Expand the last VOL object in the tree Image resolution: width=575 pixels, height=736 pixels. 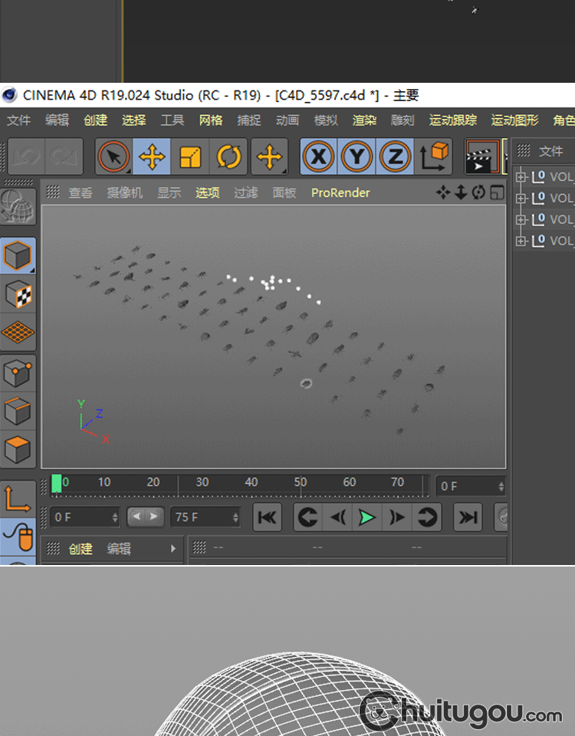521,241
